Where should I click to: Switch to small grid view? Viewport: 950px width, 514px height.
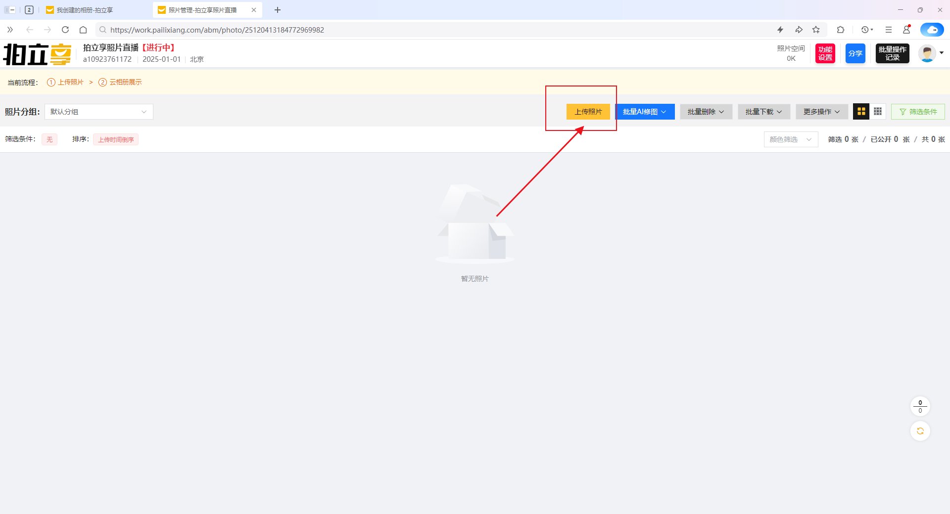(x=878, y=112)
